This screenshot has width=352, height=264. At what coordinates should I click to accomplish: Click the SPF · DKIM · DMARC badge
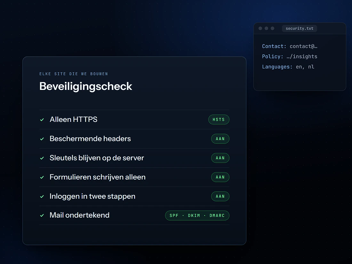coord(197,215)
